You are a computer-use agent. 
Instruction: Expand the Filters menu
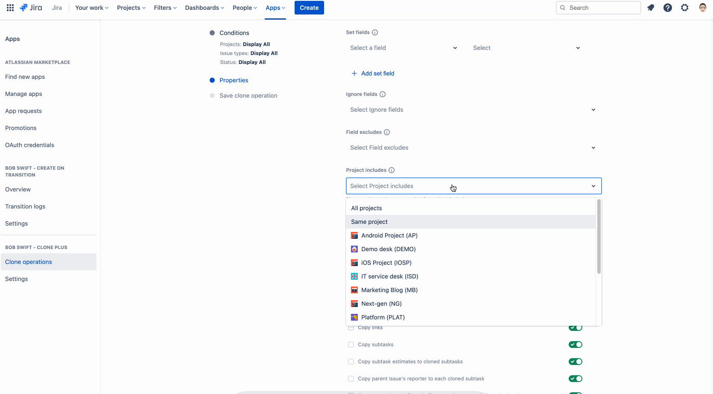[165, 8]
